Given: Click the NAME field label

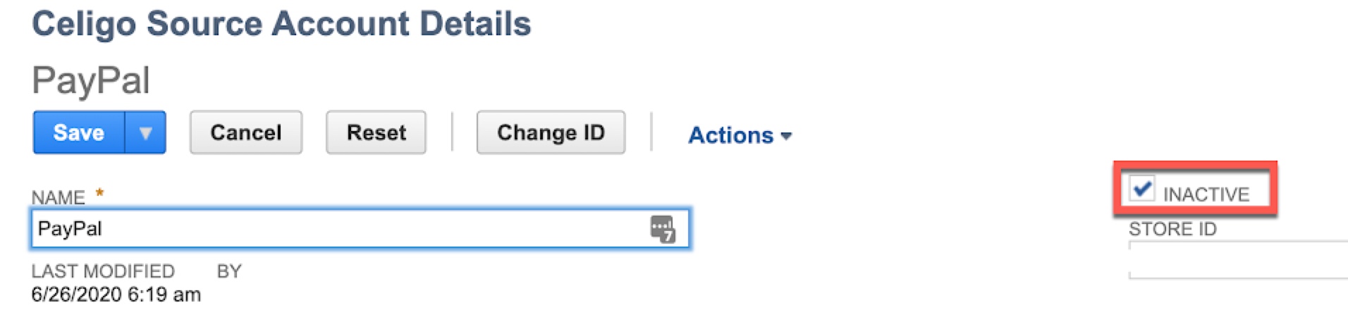Looking at the screenshot, I should point(58,197).
